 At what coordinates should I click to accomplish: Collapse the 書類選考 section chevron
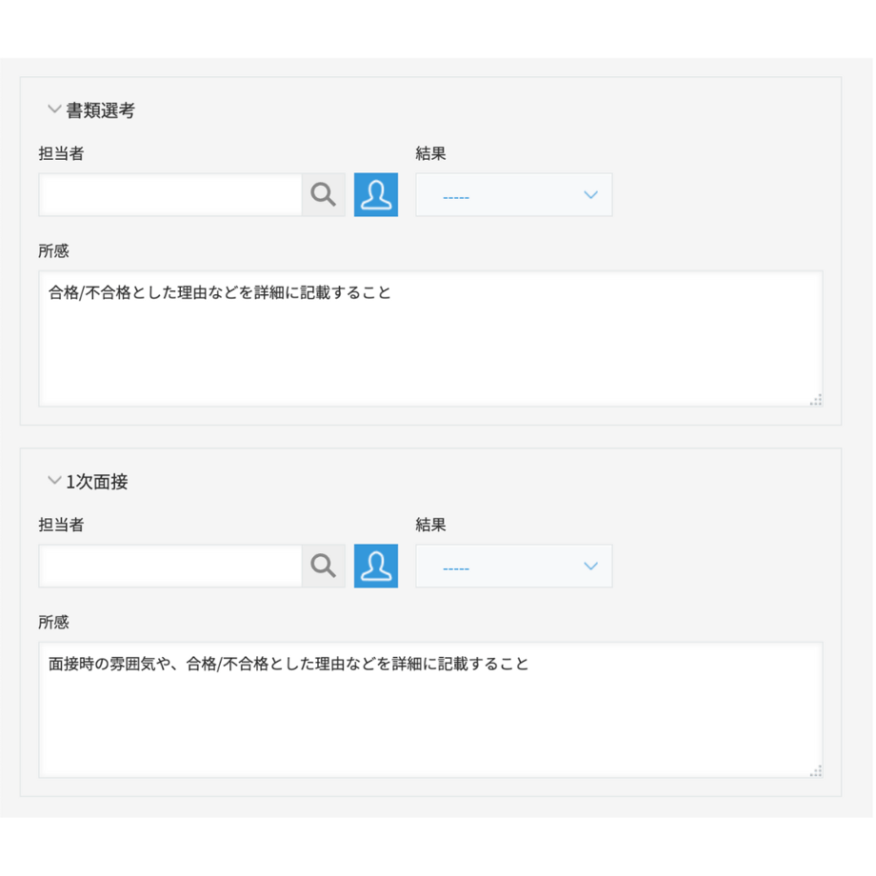tap(54, 109)
